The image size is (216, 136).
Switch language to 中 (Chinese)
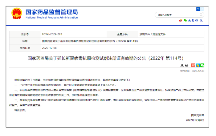point(198,9)
